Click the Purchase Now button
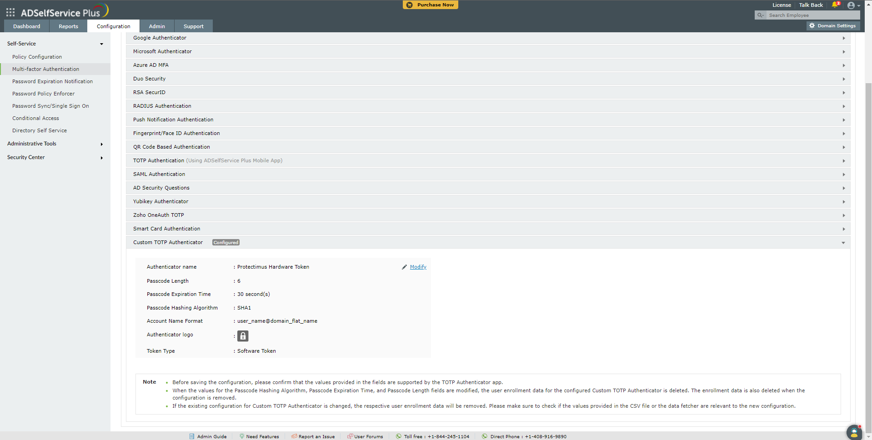The image size is (872, 440). 430,5
